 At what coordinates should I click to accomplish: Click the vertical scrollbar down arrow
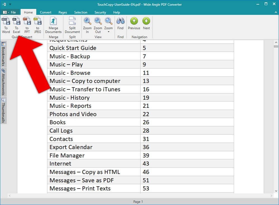pos(276,191)
